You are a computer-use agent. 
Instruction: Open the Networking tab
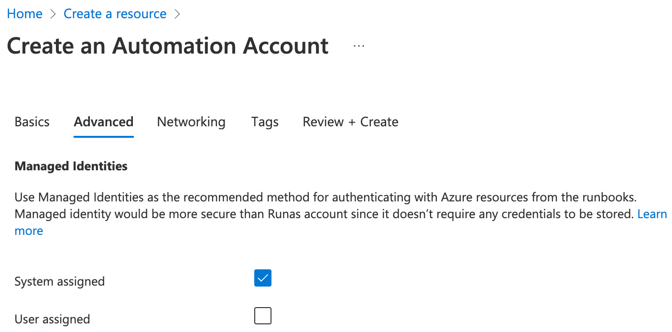click(191, 122)
